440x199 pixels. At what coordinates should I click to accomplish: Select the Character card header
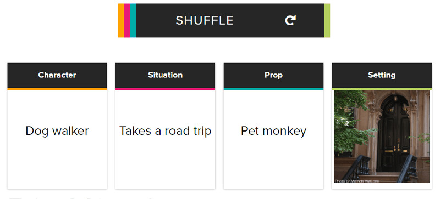(x=57, y=75)
